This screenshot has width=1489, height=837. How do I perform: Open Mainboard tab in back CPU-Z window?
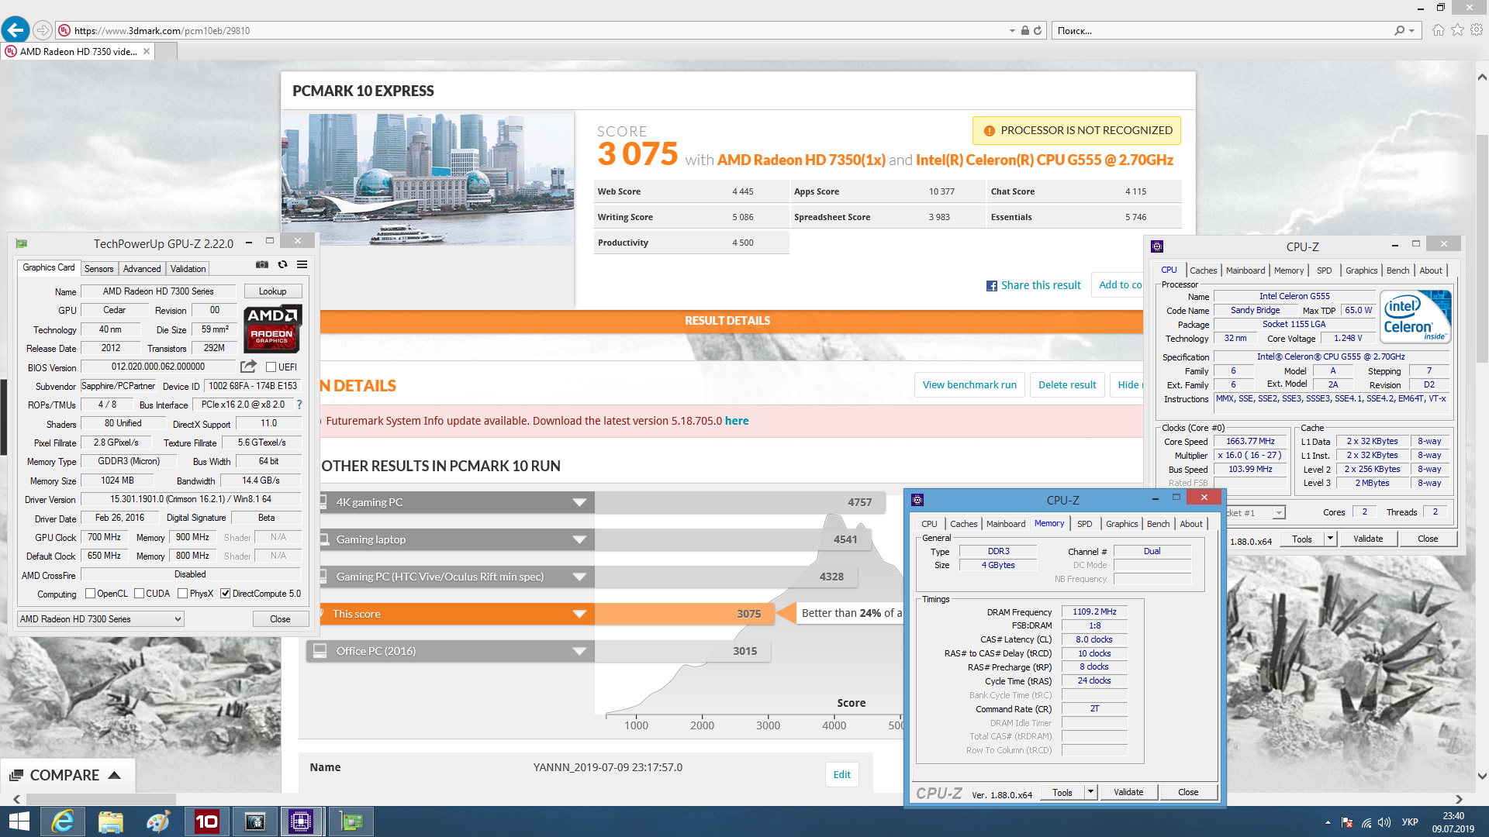click(x=1245, y=270)
